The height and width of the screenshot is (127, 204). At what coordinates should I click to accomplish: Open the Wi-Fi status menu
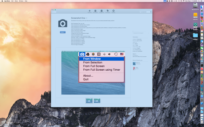pos(184,1)
